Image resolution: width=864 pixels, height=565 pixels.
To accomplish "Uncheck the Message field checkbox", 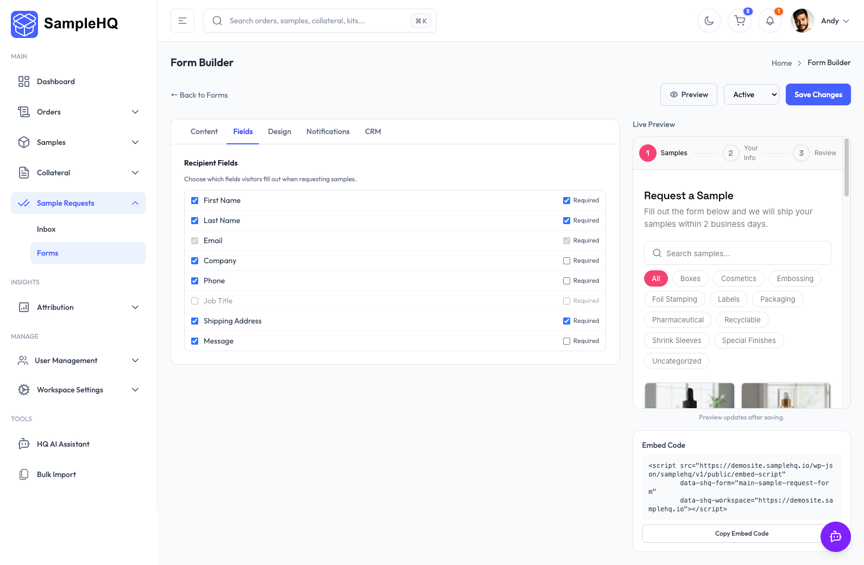I will (x=195, y=341).
